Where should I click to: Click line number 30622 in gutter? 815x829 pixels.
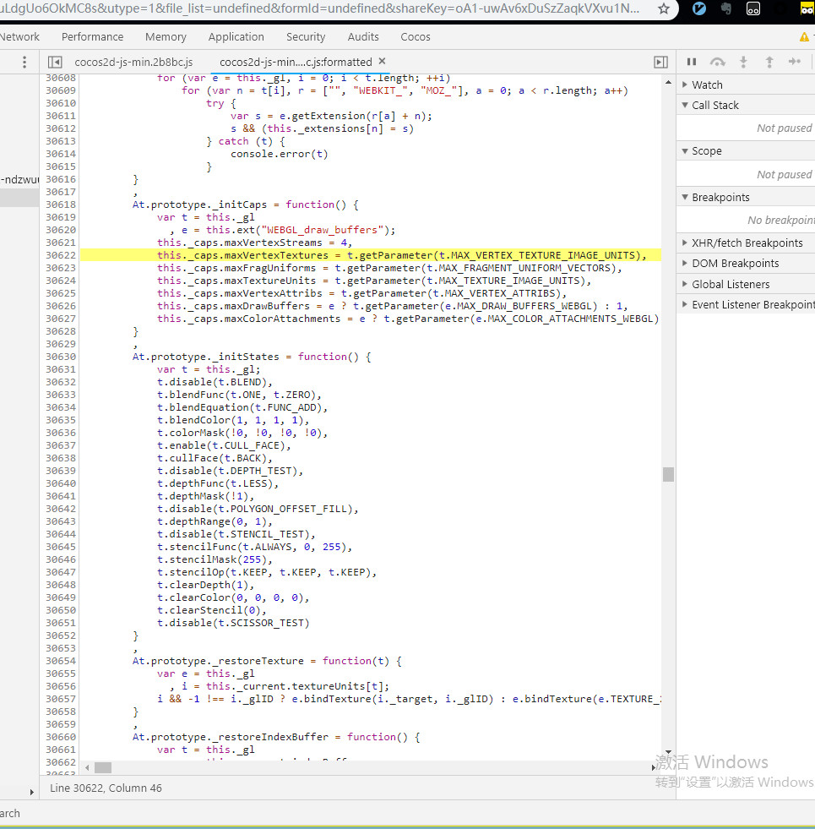pyautogui.click(x=61, y=255)
